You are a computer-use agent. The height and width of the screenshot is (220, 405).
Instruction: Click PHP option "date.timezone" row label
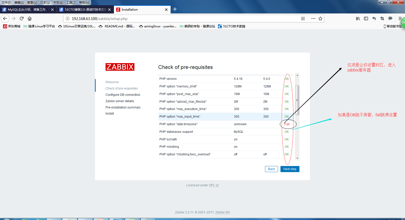click(x=178, y=124)
